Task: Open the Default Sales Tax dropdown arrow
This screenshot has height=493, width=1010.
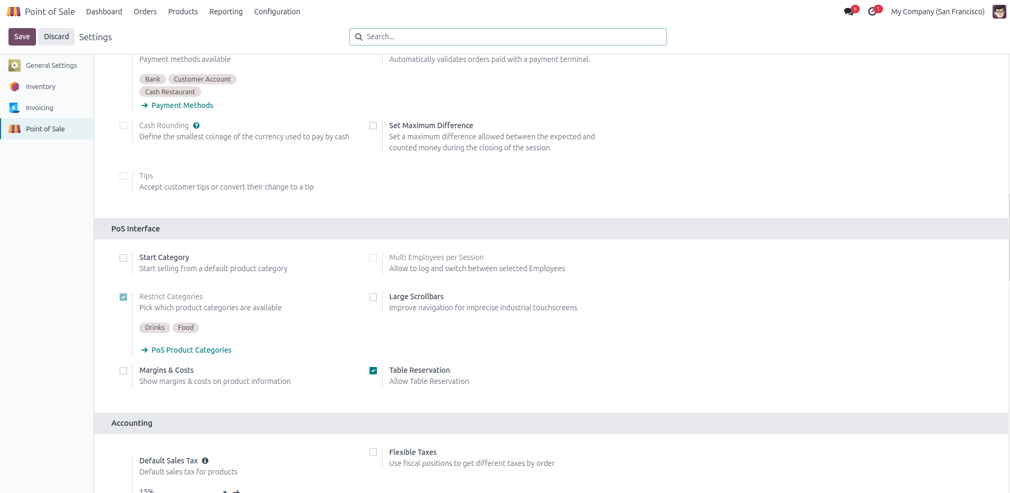Action: coord(225,491)
